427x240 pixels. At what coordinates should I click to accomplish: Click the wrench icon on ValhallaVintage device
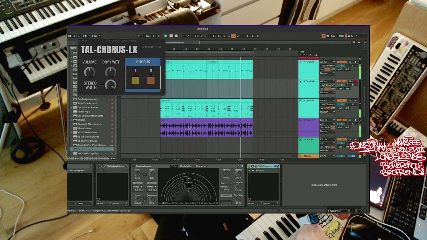[x=105, y=166]
